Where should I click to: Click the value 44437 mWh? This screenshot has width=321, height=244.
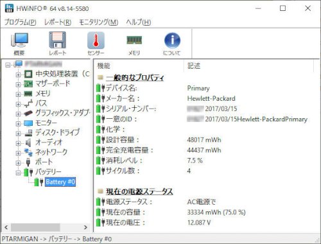[204, 150]
